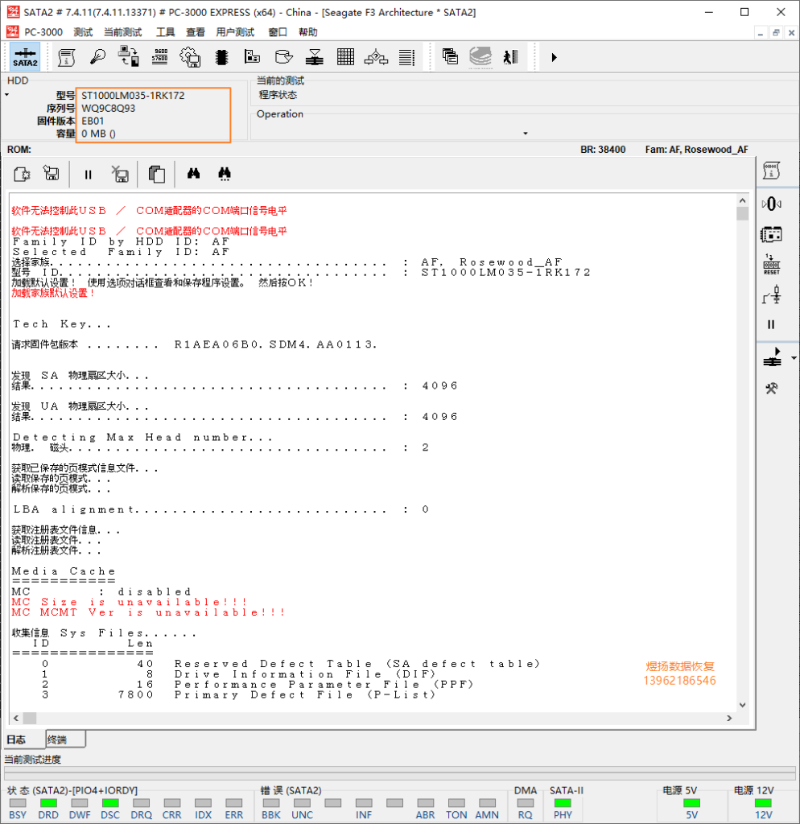This screenshot has height=824, width=800.
Task: Click the serial number WQ9C8Q93
Action: click(109, 109)
